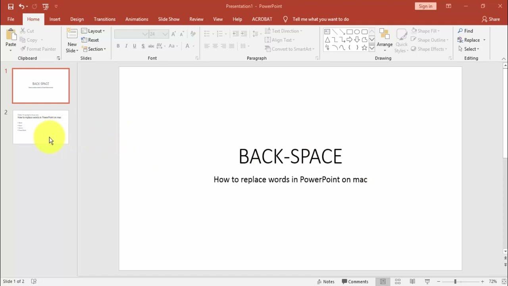This screenshot has width=508, height=286.
Task: Click the zoom slider handle in the status bar
Action: pos(455,281)
